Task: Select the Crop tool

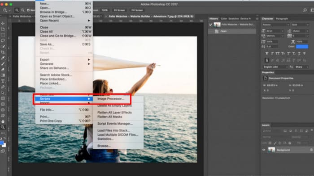Action: point(3,52)
